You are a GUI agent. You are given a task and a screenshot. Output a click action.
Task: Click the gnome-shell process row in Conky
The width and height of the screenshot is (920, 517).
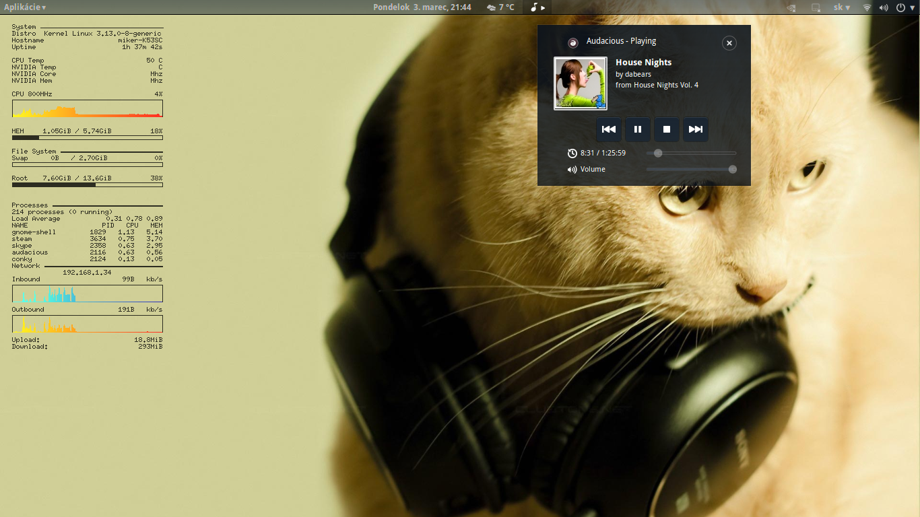[x=87, y=232]
